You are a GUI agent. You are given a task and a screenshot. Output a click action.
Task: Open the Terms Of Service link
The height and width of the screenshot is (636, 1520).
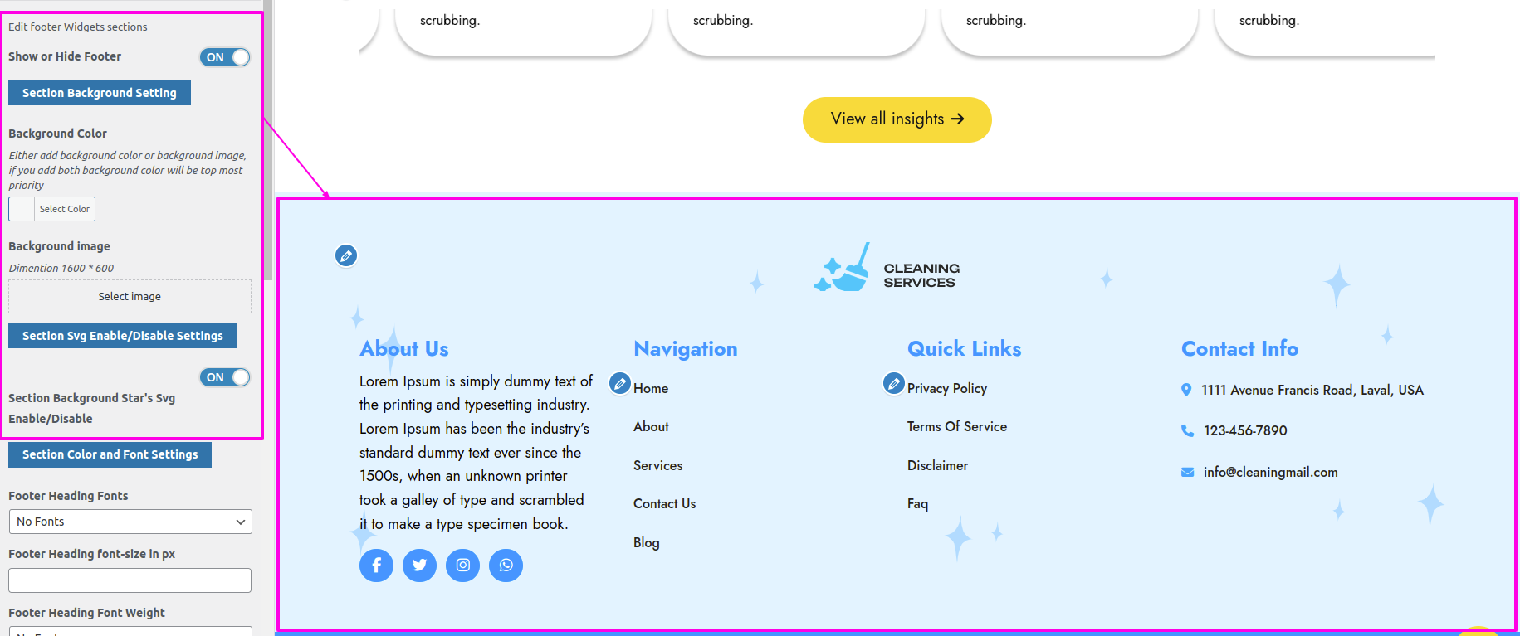coord(956,426)
